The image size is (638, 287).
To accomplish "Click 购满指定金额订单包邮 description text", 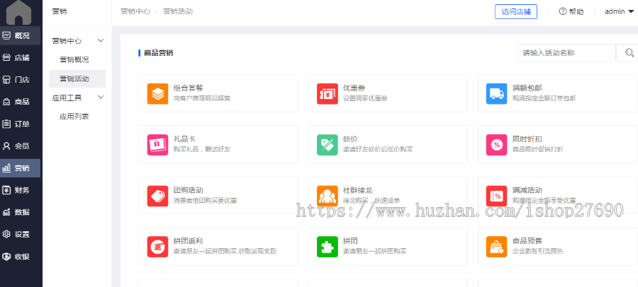I will (544, 98).
